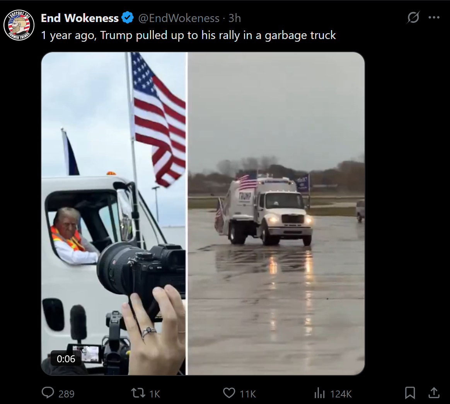450x404 pixels.
Task: Open End Wokeness profile avatar
Action: point(19,25)
